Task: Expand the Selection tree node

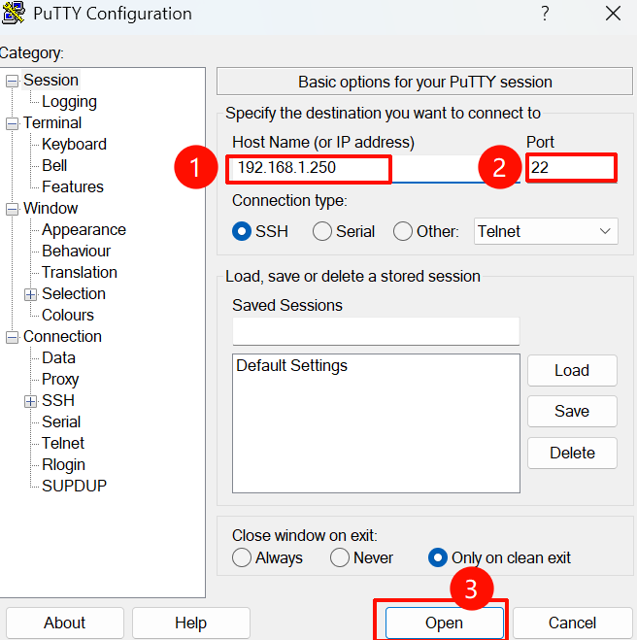Action: pyautogui.click(x=31, y=294)
